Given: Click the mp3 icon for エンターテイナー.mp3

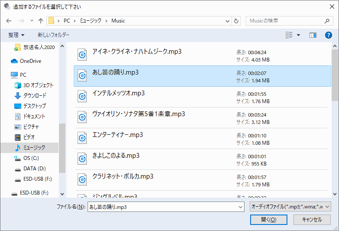Looking at the screenshot, I should click(x=82, y=138).
